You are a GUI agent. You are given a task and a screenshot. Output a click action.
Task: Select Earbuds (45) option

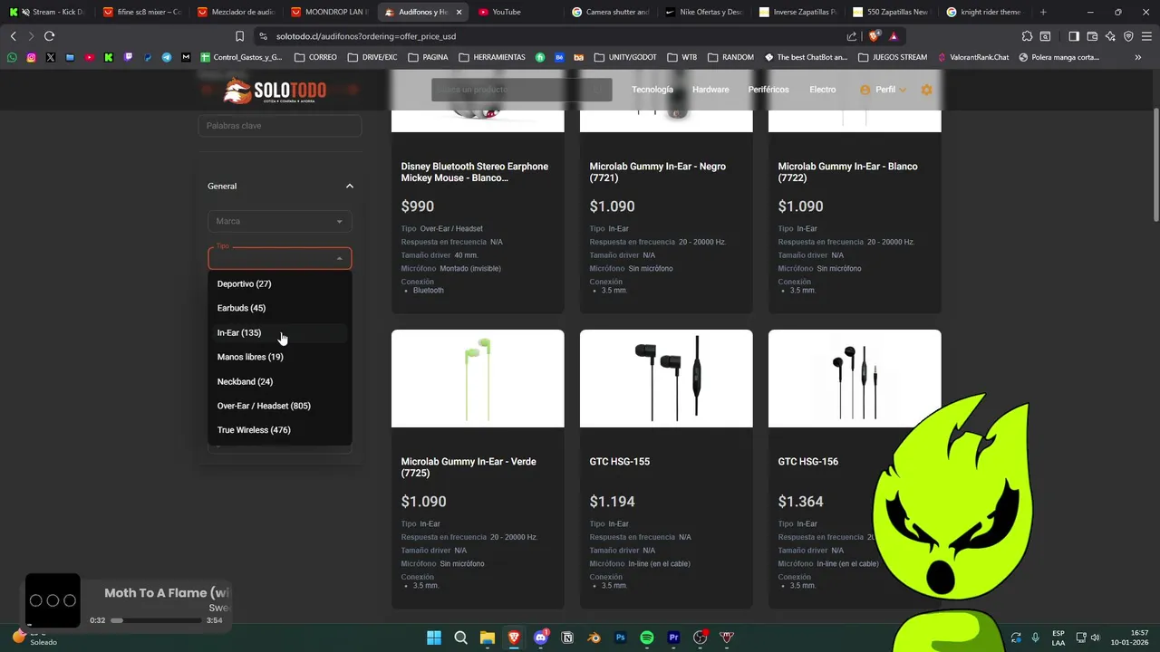pyautogui.click(x=279, y=308)
